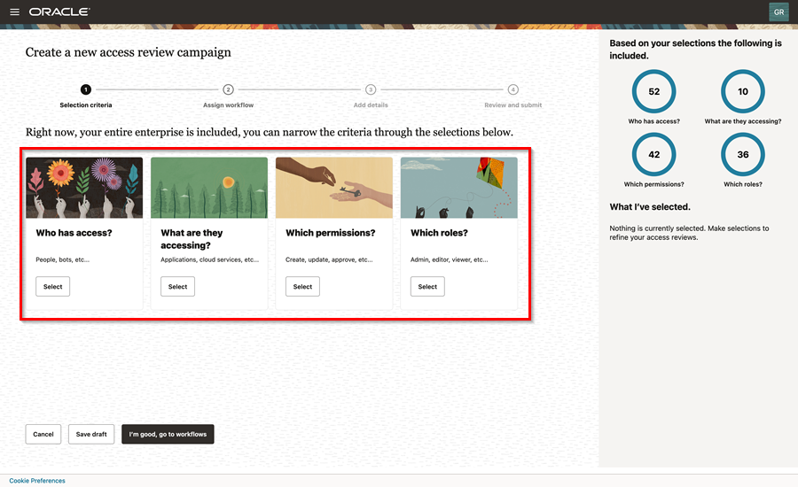Click the hands-with-key image on Which permissions card

[334, 188]
